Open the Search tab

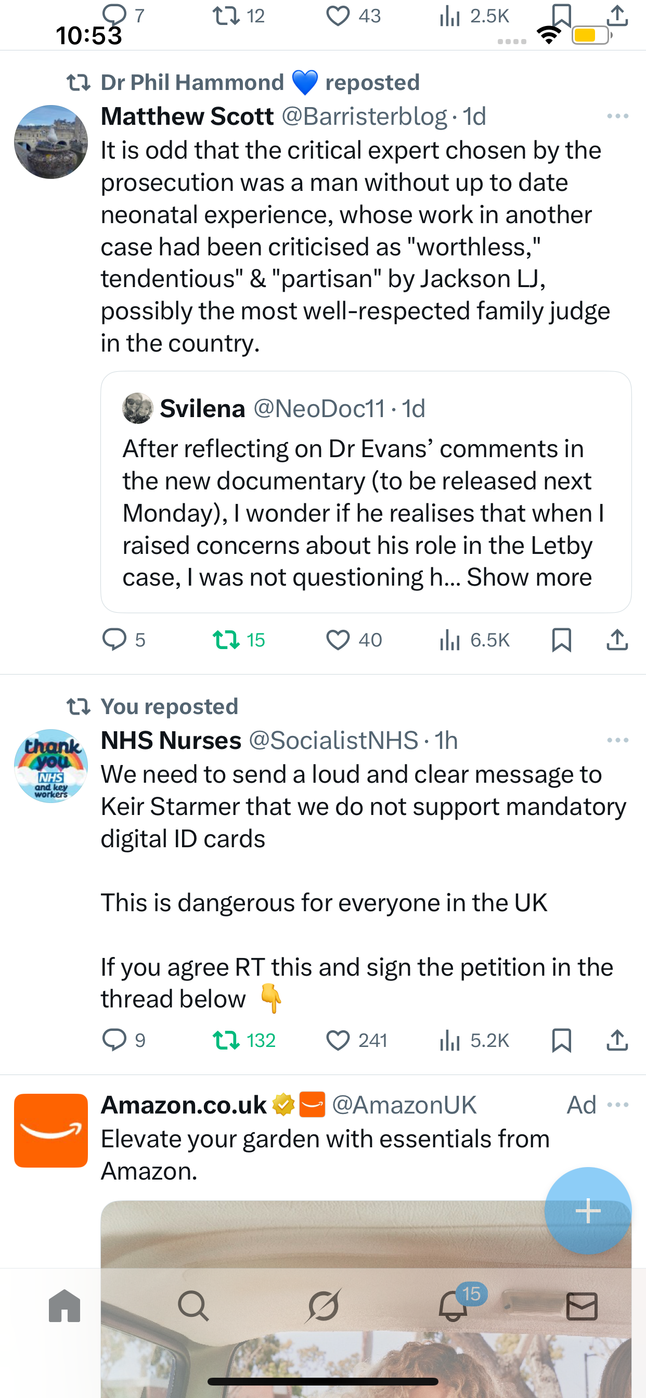pyautogui.click(x=193, y=1306)
